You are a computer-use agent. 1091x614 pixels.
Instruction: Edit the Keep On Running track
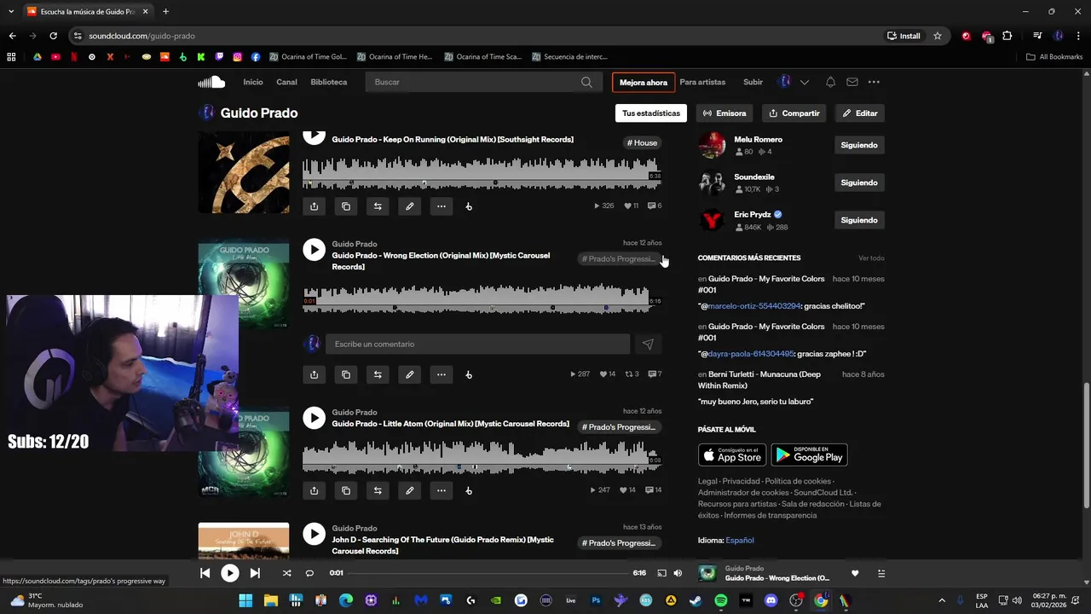pos(409,206)
